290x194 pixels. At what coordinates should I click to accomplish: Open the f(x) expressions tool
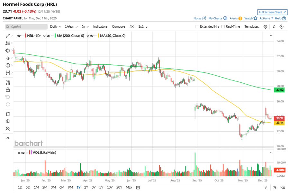132,26
